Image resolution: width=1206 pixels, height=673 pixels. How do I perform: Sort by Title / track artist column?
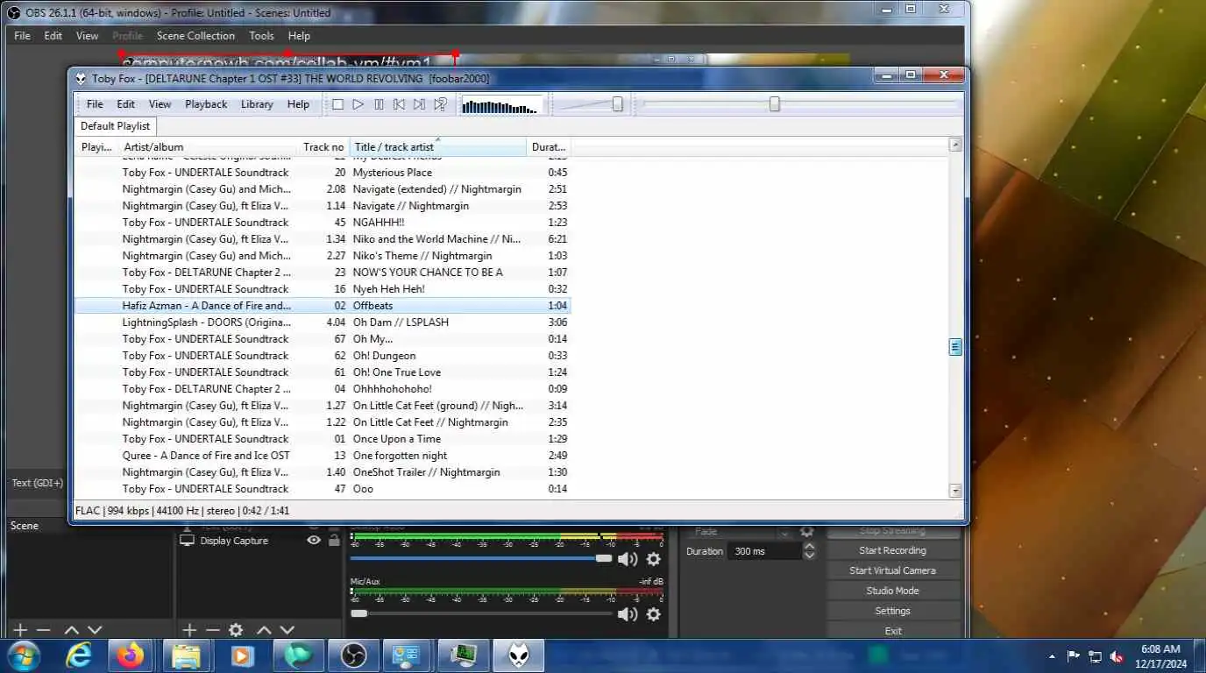(438, 146)
